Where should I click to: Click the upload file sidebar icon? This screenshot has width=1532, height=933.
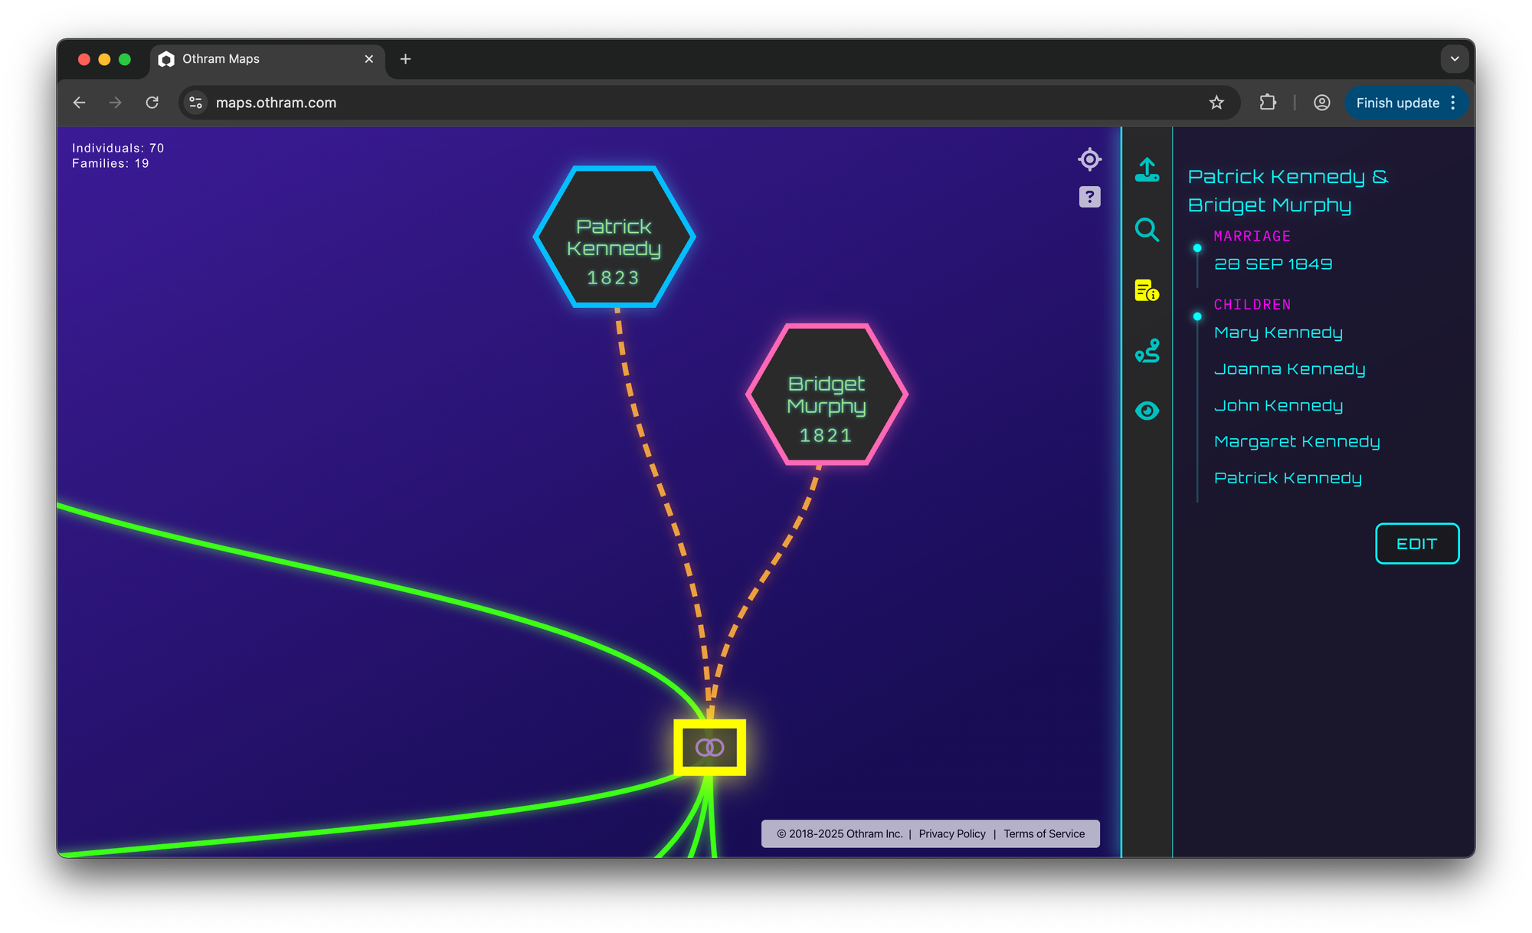click(1147, 170)
